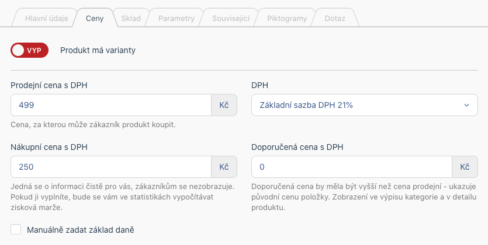
Task: Click the DPH dropdown chevron arrow
Action: [466, 105]
